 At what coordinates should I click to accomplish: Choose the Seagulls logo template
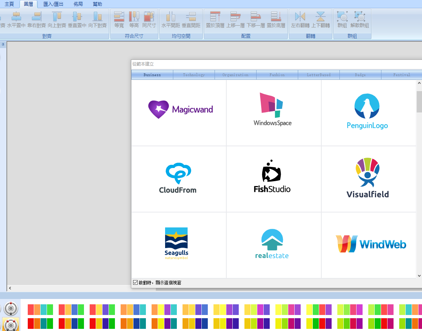point(179,245)
